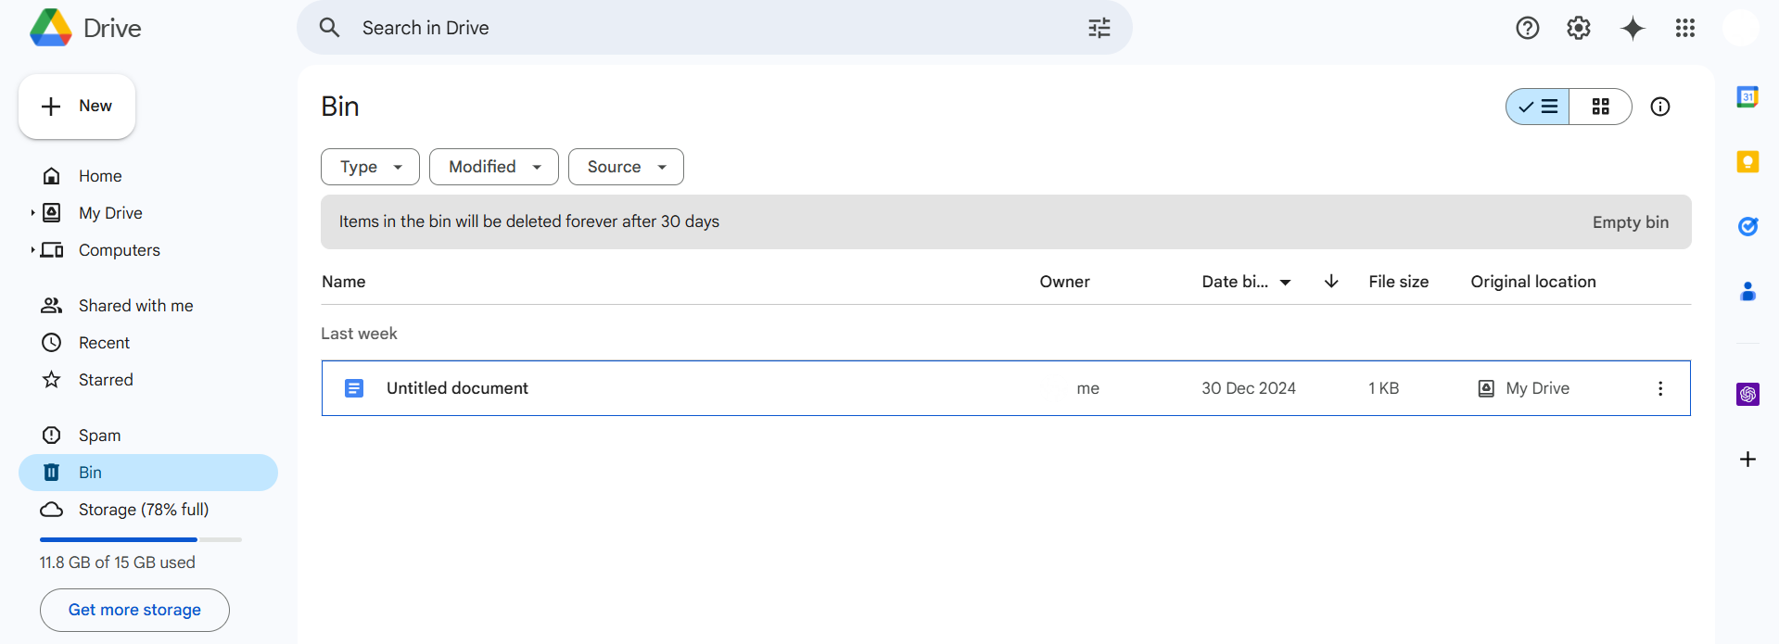Click the advanced search options icon

tap(1099, 28)
